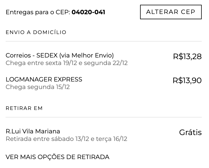Choose LOGMANAGER EXPRESS delivery option
This screenshot has width=209, height=168.
click(44, 80)
